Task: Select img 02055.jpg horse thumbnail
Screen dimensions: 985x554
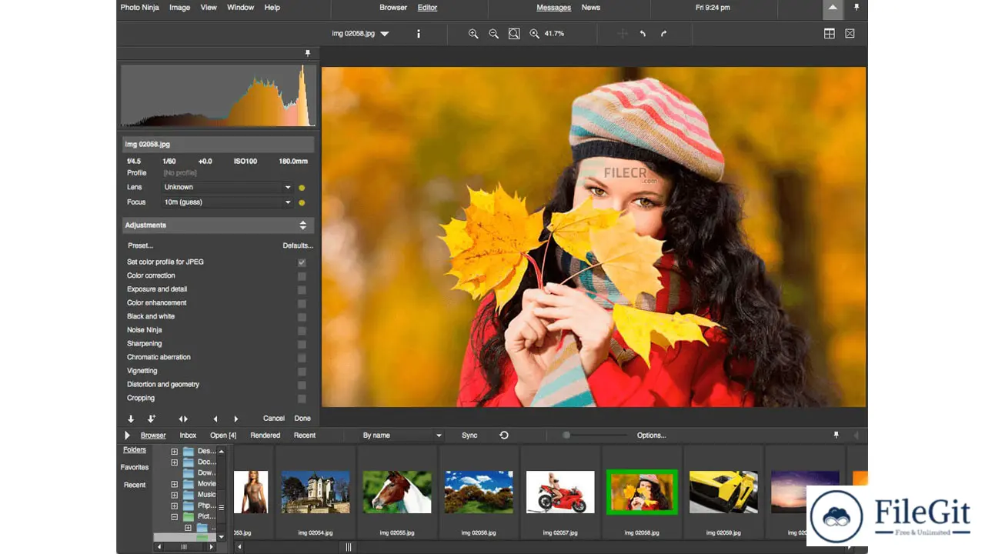Action: pos(397,492)
